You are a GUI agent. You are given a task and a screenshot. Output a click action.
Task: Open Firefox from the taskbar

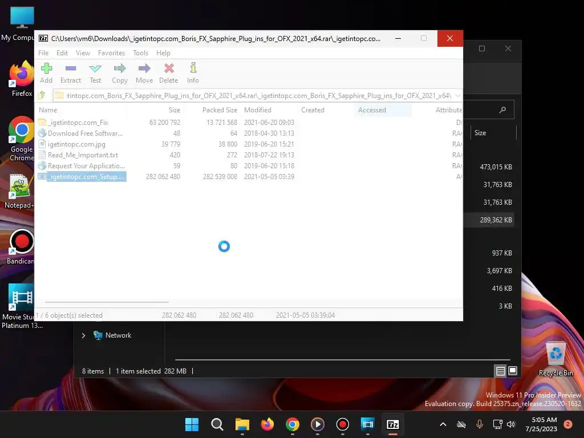pyautogui.click(x=267, y=424)
